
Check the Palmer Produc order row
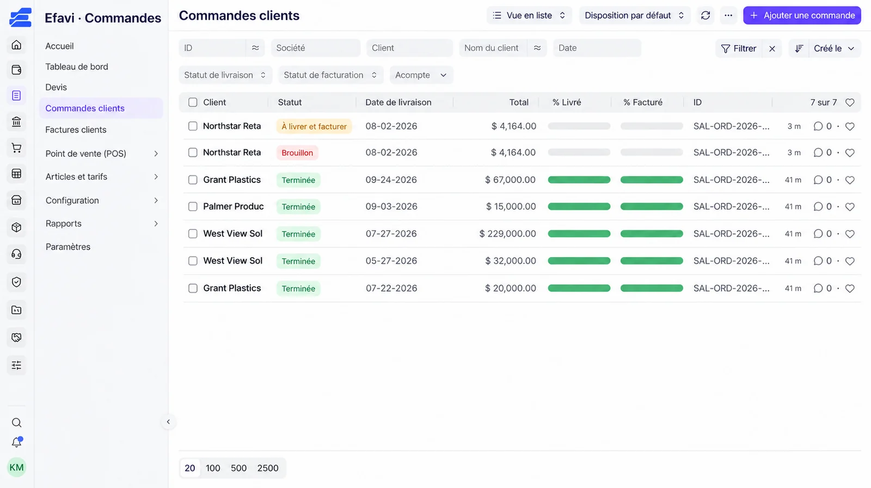point(193,207)
